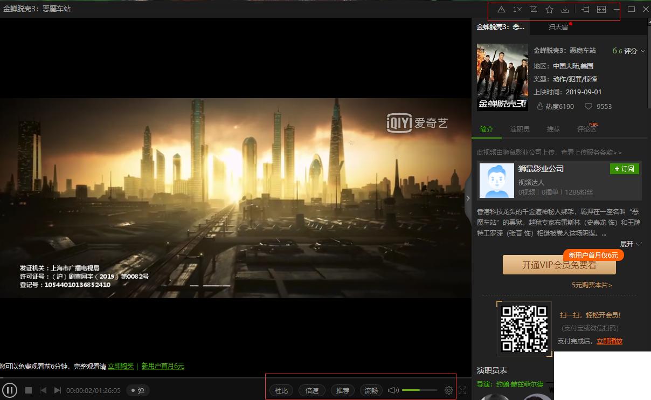Pin the player window on top

coord(585,9)
